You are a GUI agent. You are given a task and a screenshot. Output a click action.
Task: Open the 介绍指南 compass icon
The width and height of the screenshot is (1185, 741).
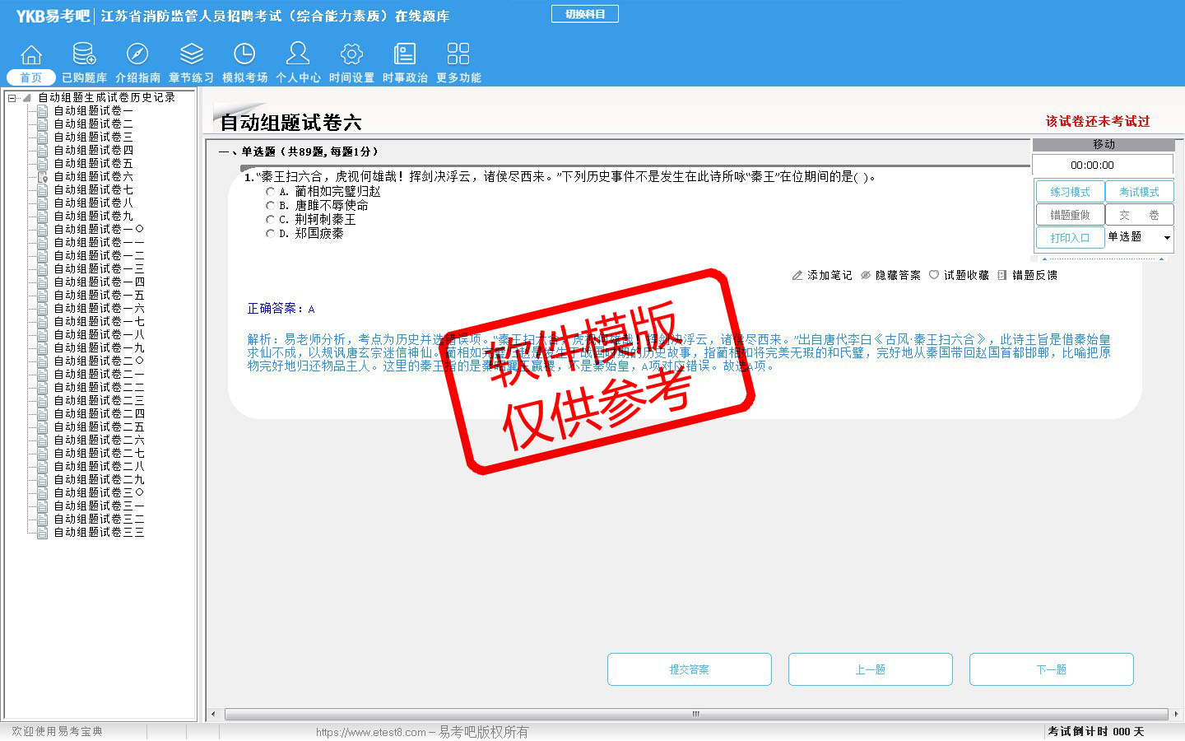coord(137,54)
